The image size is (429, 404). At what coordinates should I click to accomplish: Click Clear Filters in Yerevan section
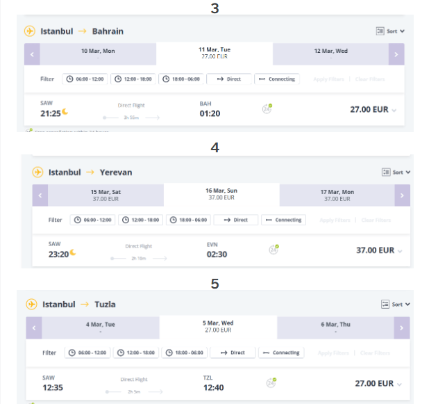coord(376,220)
